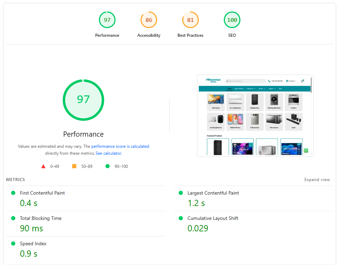Click the orange square 50–89 legend icon
Screen dimensions: 340x265
click(x=74, y=166)
